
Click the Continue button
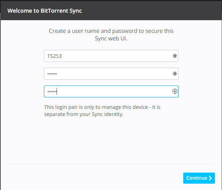199,178
